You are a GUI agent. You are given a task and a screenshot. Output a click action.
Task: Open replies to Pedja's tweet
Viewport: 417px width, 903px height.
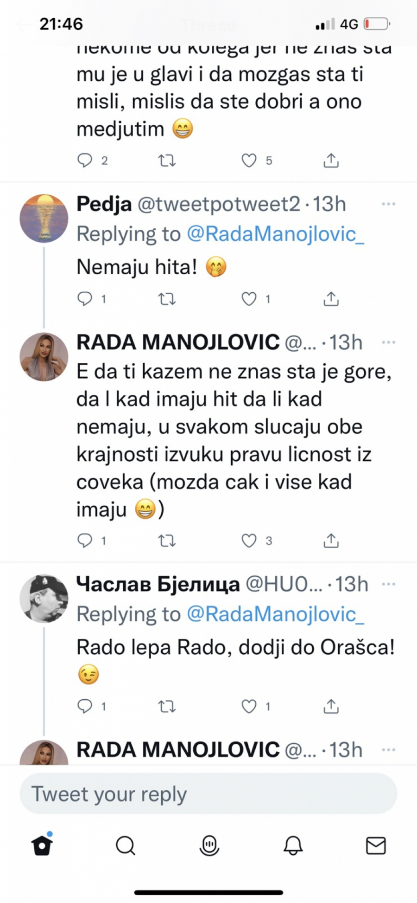[85, 299]
